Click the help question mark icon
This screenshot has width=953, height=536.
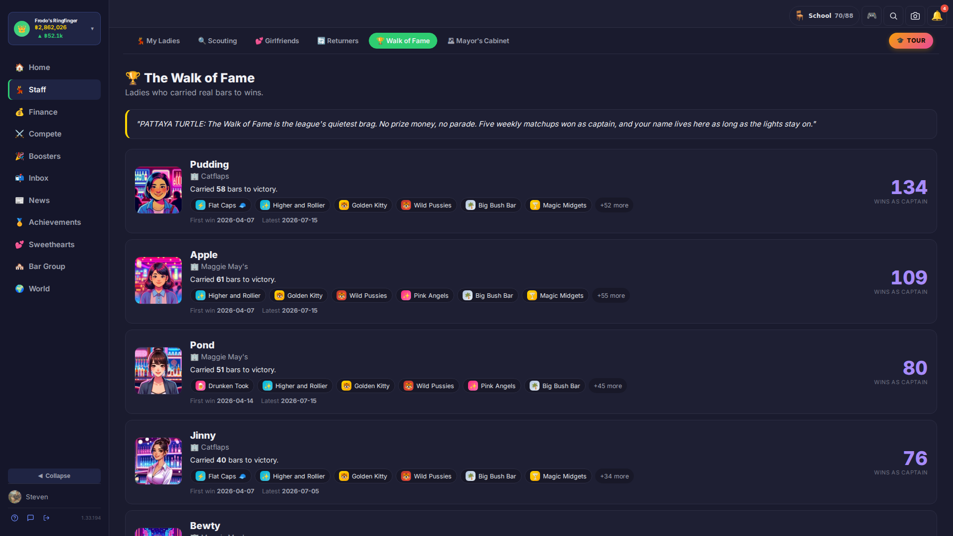[x=15, y=518]
